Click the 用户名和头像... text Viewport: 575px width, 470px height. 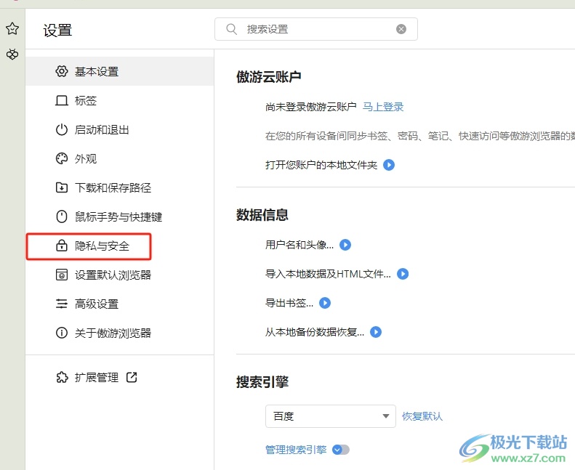(299, 245)
